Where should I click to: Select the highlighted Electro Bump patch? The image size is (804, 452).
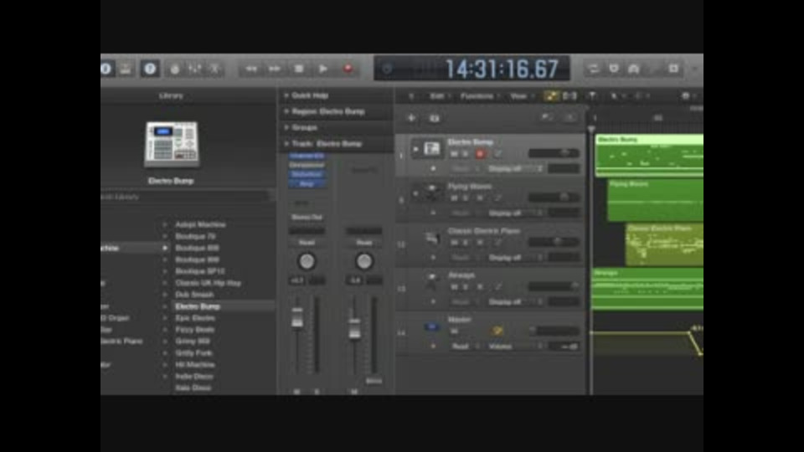(x=198, y=306)
